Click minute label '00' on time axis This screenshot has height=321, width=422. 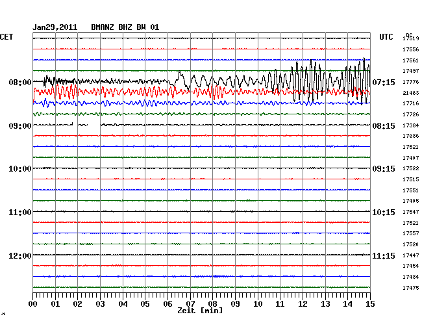pyautogui.click(x=33, y=304)
